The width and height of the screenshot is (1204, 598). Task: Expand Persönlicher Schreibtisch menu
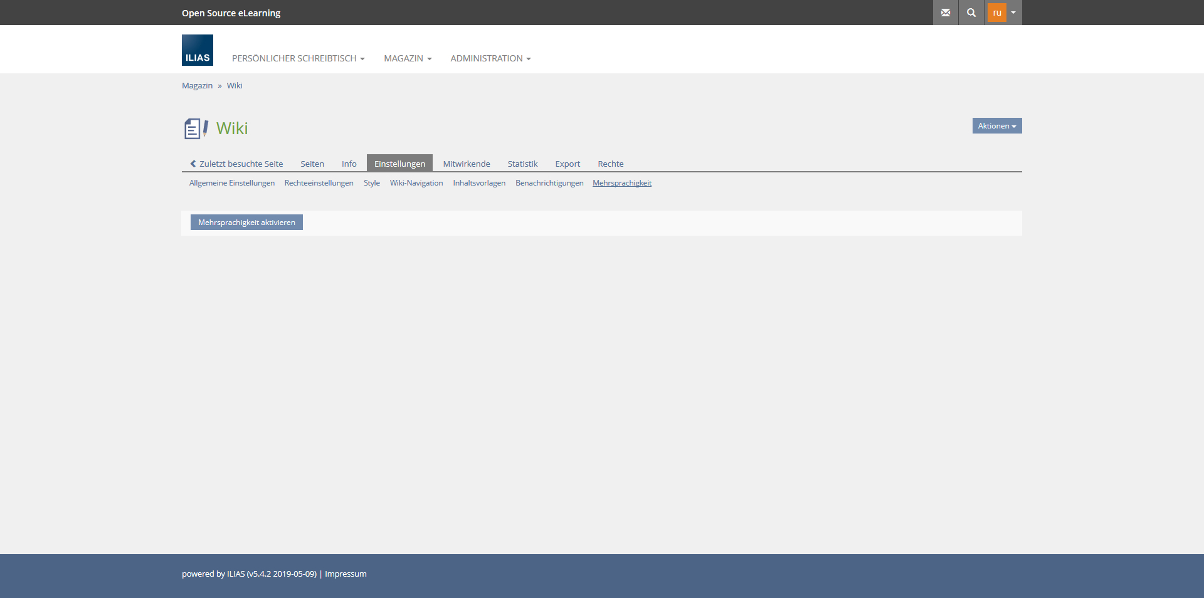(298, 58)
